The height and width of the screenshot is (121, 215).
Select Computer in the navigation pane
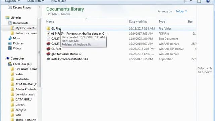point(17,59)
